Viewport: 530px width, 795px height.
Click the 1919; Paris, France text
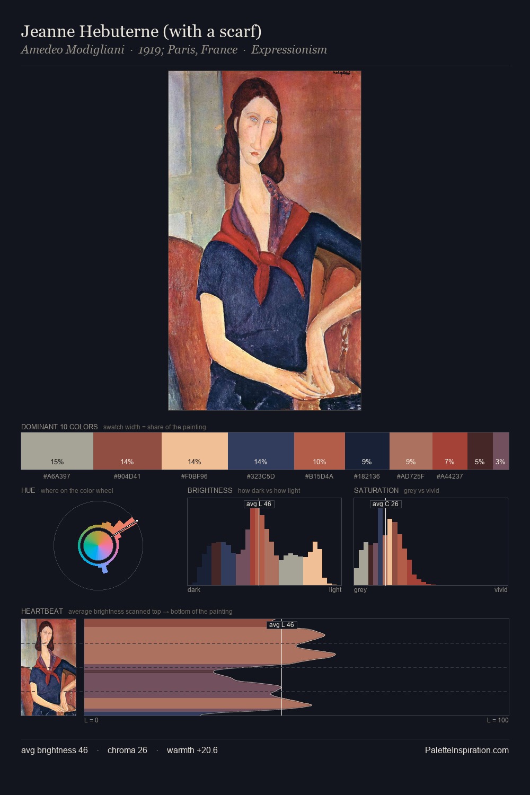tap(188, 50)
